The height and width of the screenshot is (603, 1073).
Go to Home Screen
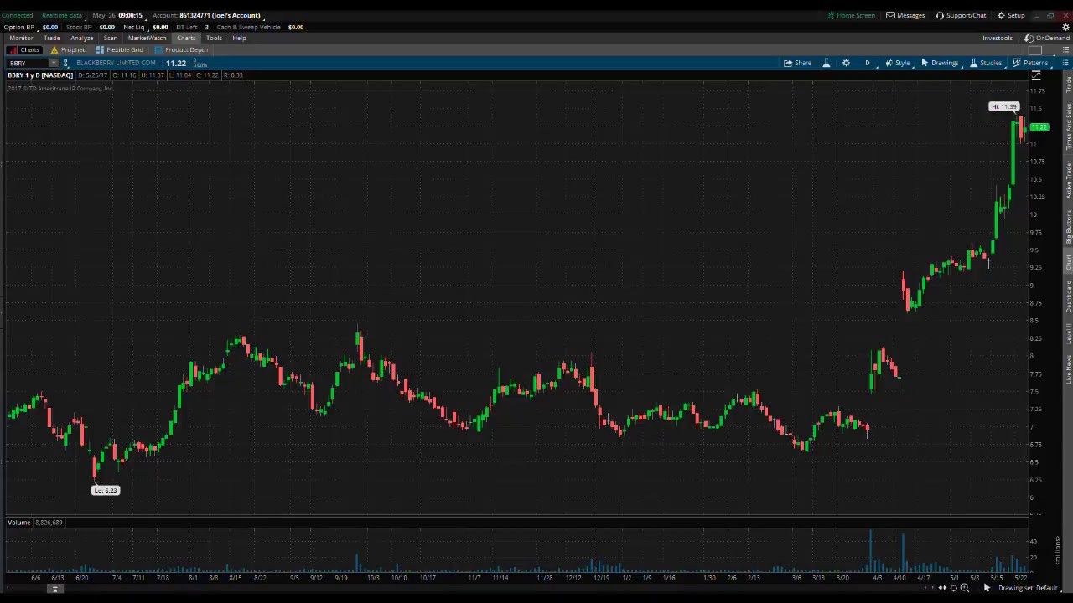851,15
